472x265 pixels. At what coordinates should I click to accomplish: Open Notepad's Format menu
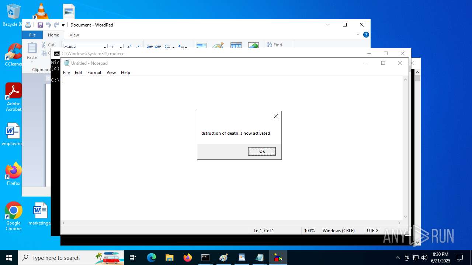coord(94,73)
